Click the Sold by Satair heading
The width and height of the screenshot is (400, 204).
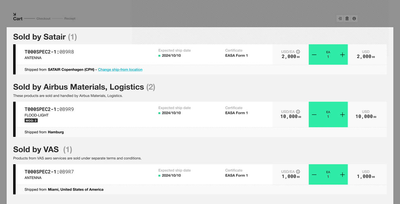45,37
